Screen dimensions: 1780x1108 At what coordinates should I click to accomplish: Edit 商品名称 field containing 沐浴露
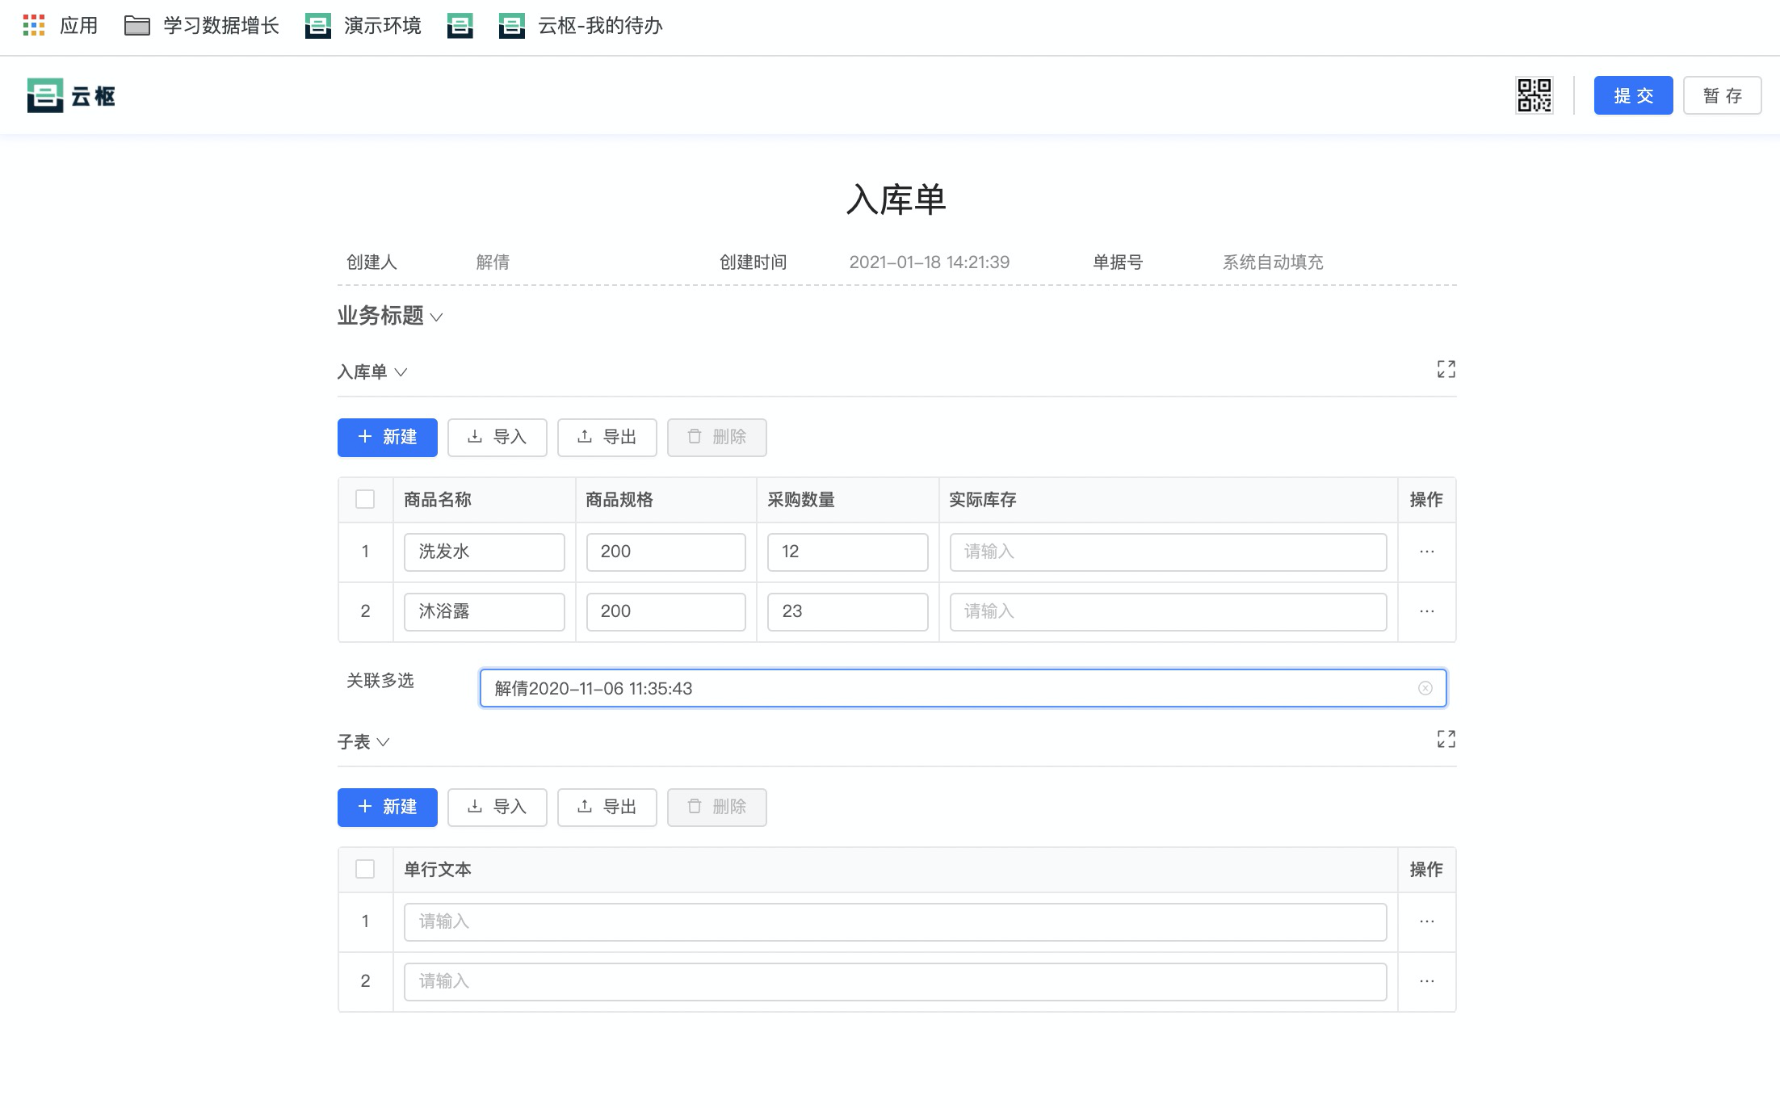pos(485,611)
